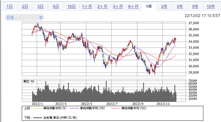
Task: Click the 34,000 price axis label
Action: tap(194, 41)
